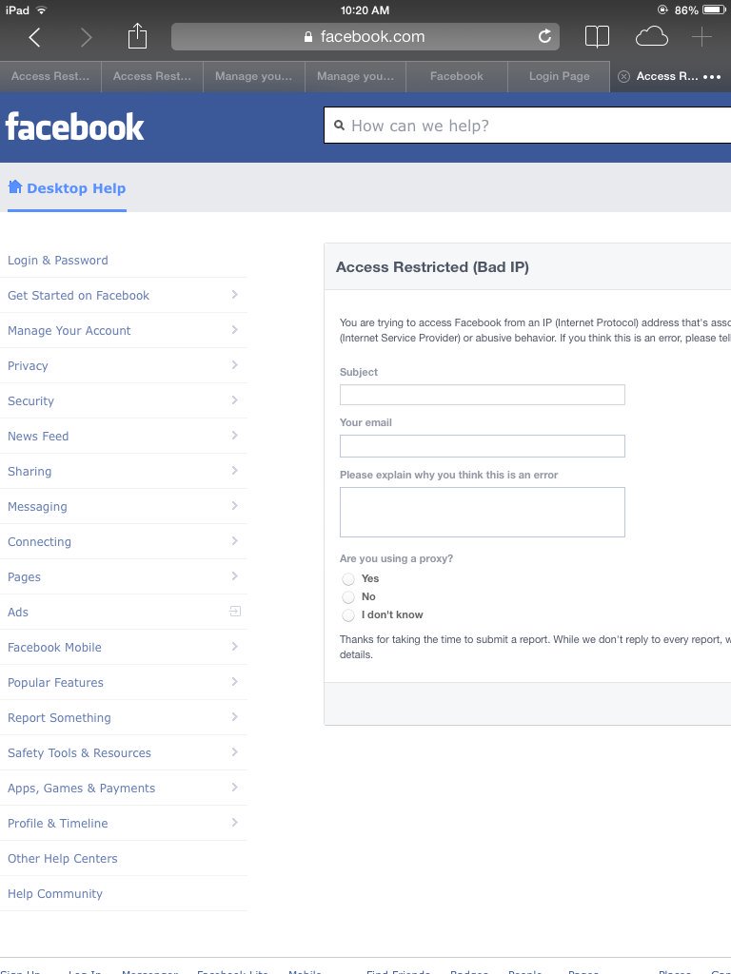Open the Privacy help topic
This screenshot has height=974, width=731.
click(28, 366)
